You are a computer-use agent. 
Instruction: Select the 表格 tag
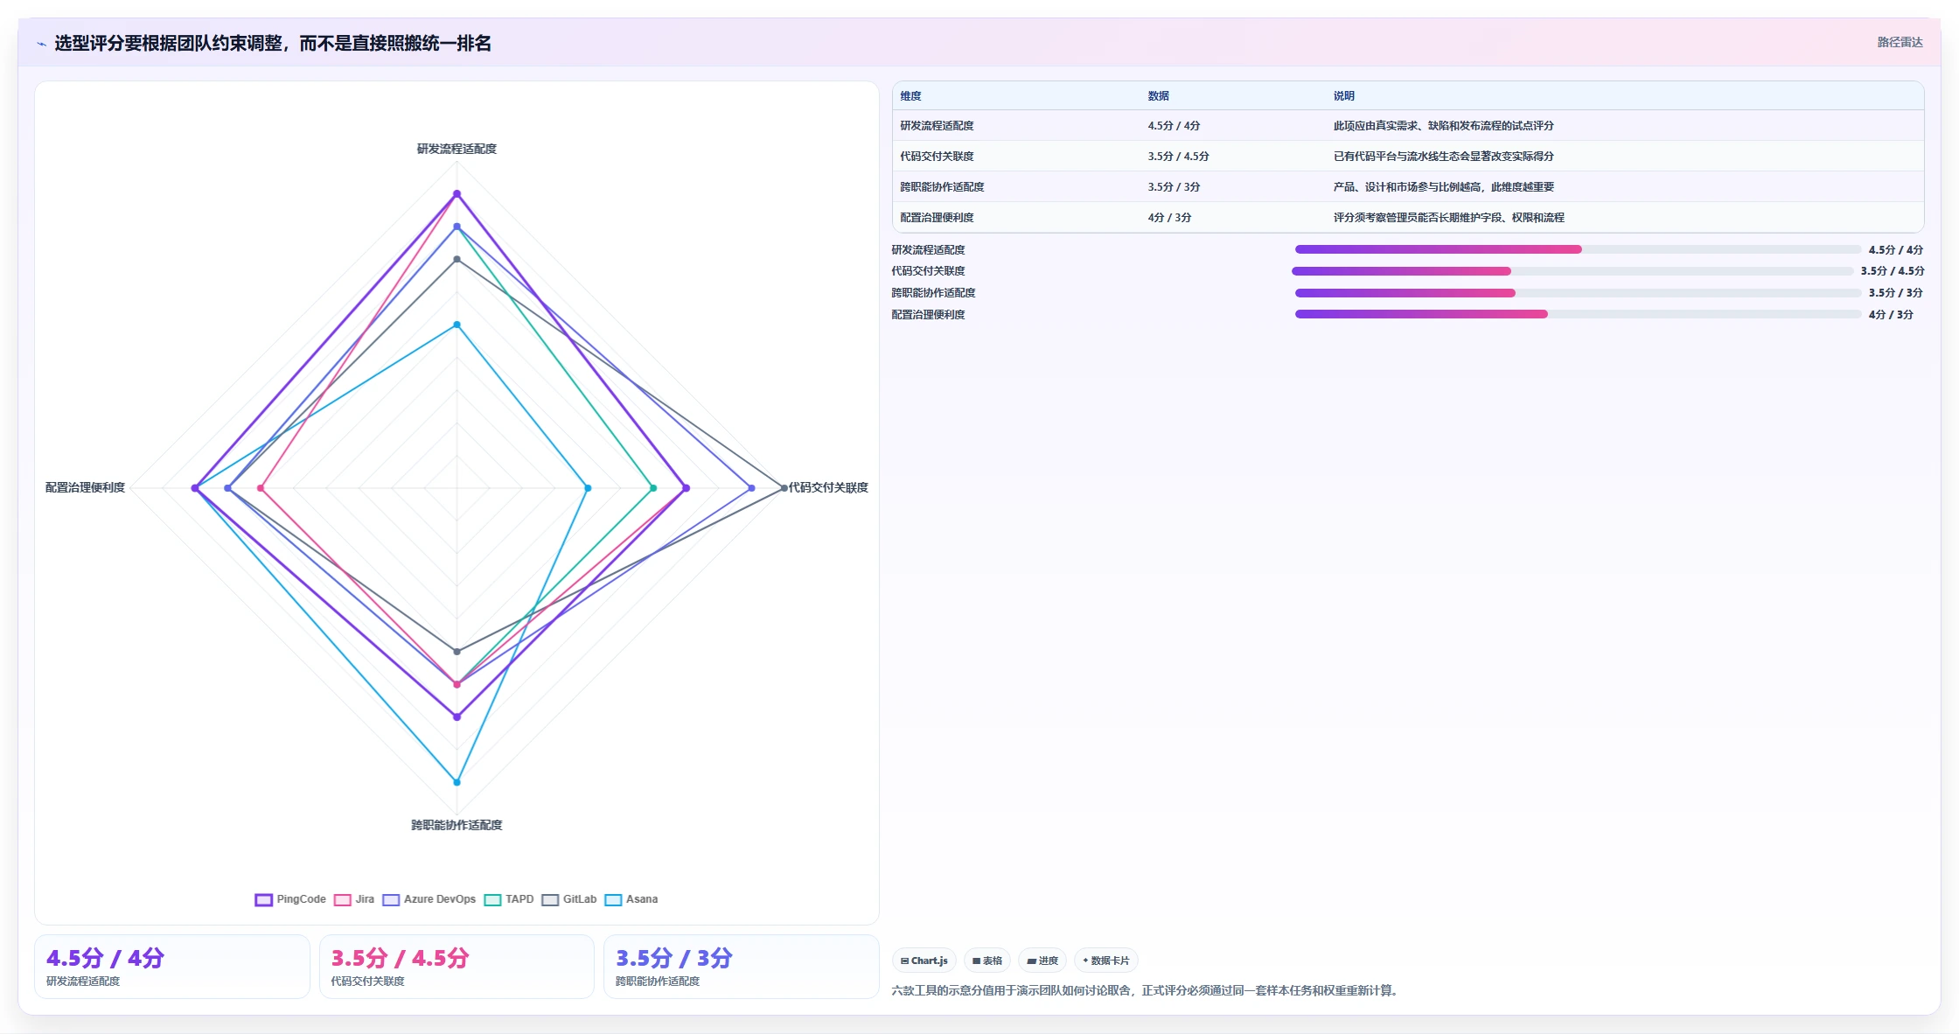pos(987,961)
